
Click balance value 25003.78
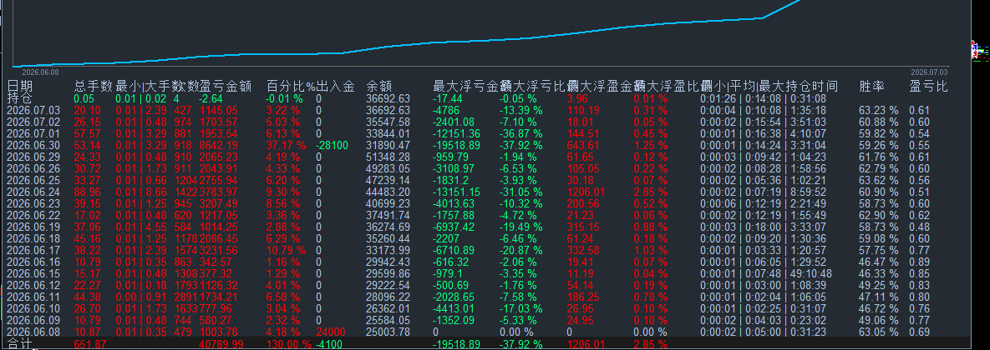point(388,332)
